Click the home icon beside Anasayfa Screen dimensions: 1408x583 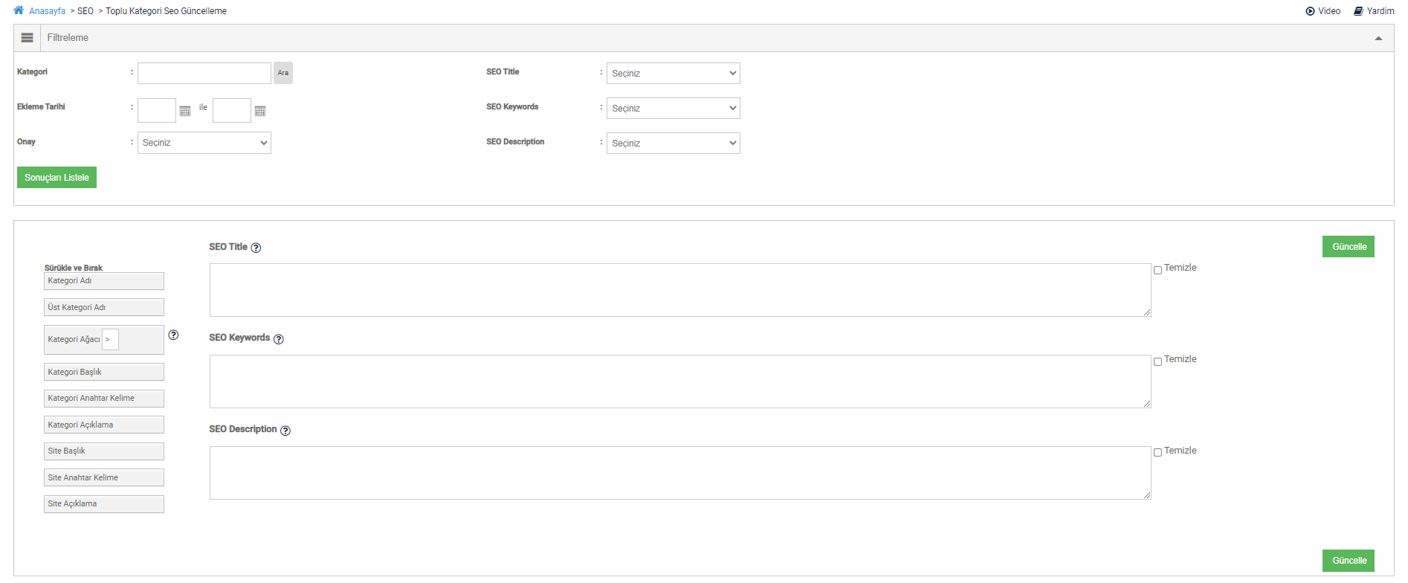tap(19, 10)
